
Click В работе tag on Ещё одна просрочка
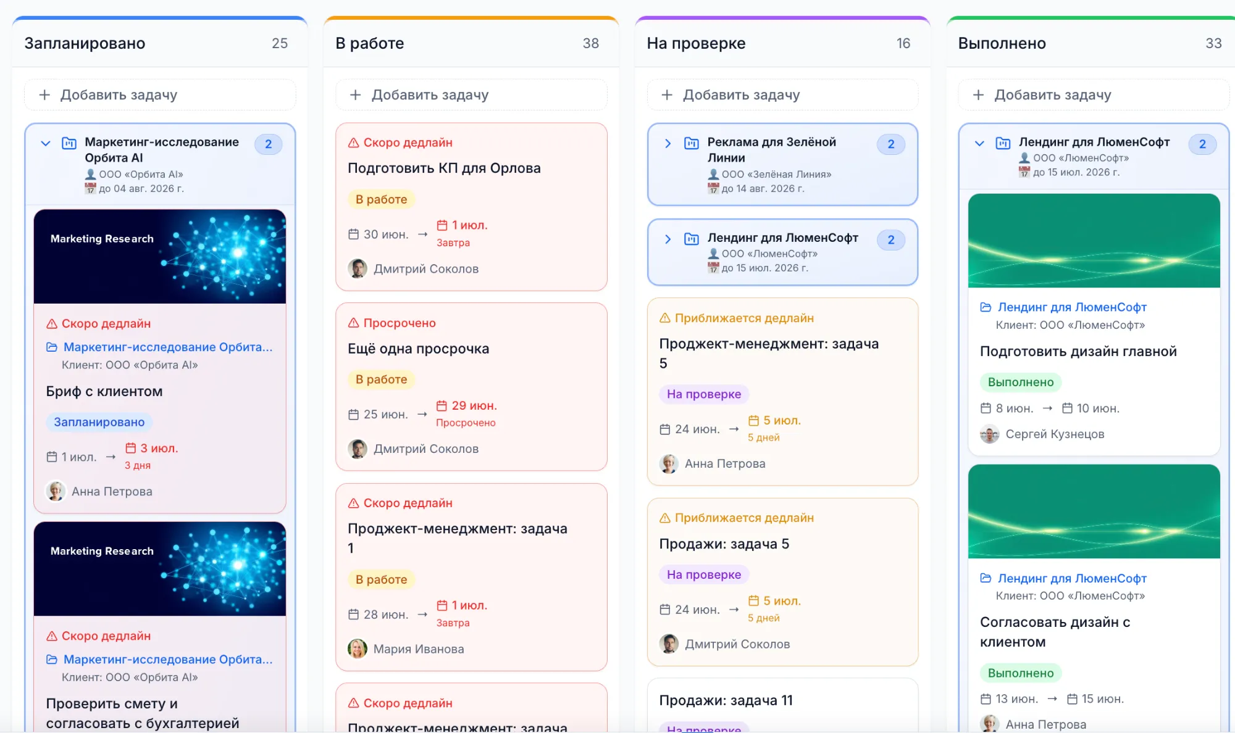click(x=381, y=379)
